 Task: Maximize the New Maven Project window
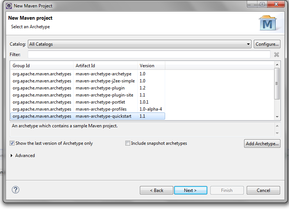click(262, 4)
